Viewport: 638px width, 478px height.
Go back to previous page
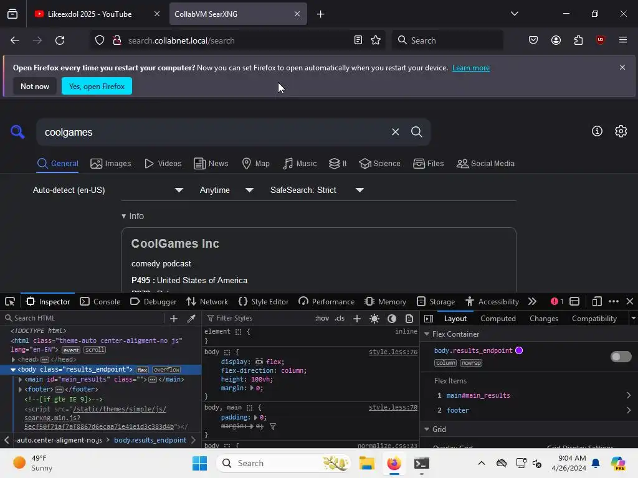coord(15,40)
